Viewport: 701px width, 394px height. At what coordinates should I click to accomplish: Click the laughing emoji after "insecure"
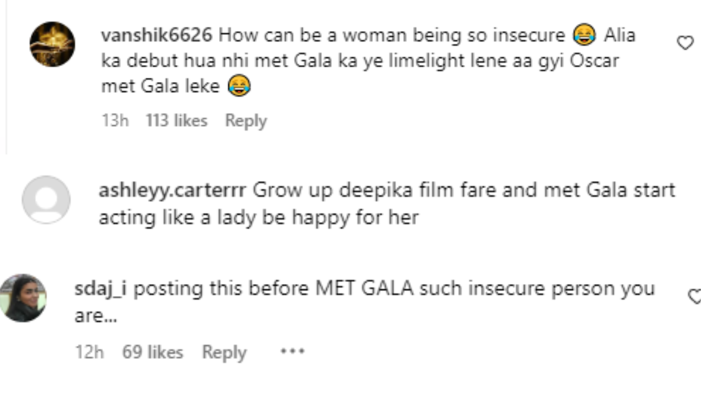584,36
